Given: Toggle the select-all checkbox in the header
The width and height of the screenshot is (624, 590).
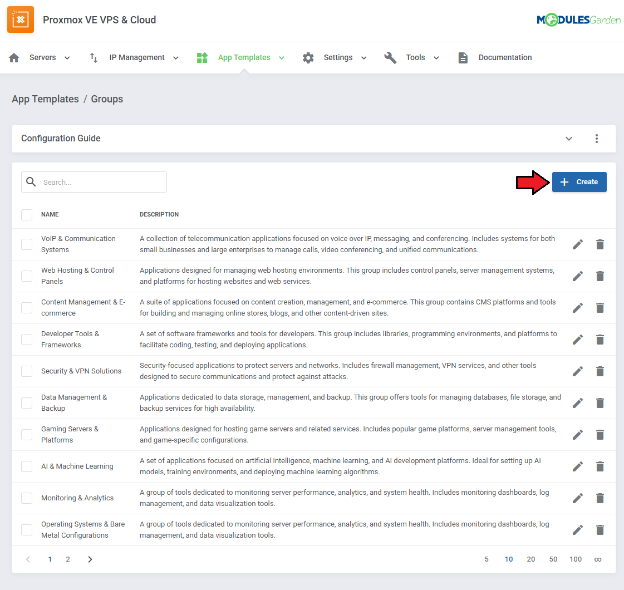Looking at the screenshot, I should pyautogui.click(x=27, y=215).
